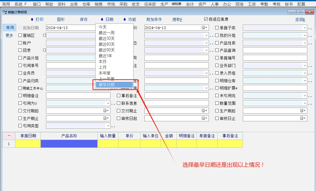Click the minus icon in grid header corner
316x191 pixels.
pyautogui.click(x=9, y=136)
